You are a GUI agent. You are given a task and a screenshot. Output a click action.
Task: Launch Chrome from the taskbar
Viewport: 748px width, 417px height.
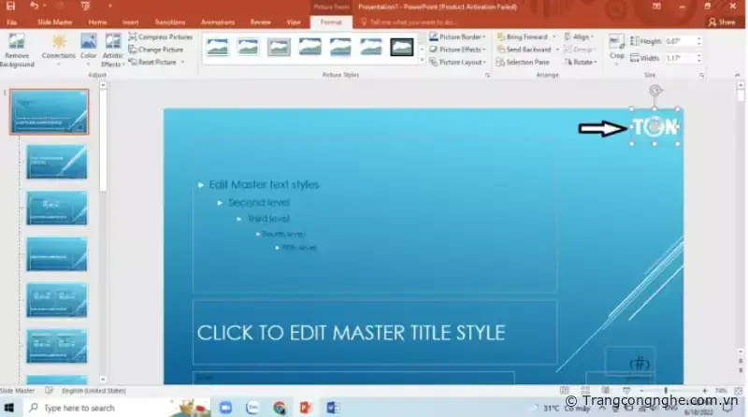click(x=279, y=408)
